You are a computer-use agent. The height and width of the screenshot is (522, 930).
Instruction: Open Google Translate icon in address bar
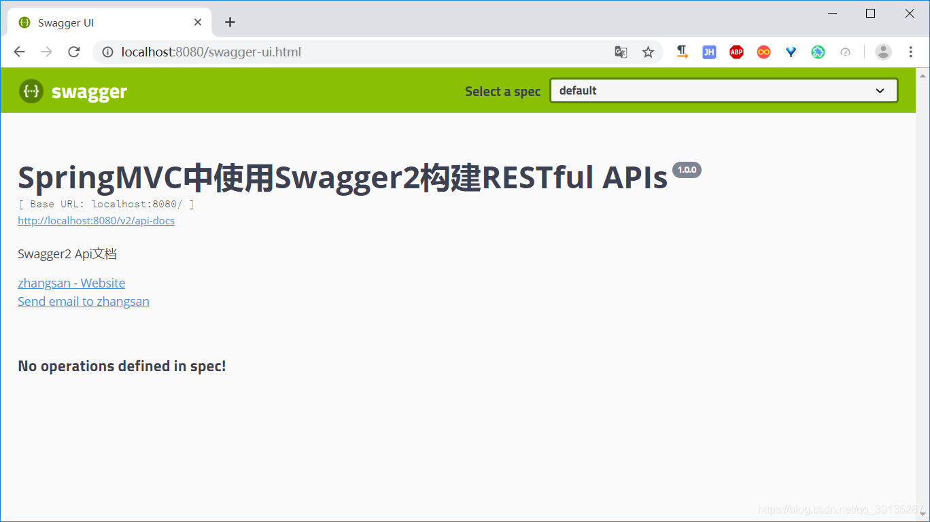621,52
